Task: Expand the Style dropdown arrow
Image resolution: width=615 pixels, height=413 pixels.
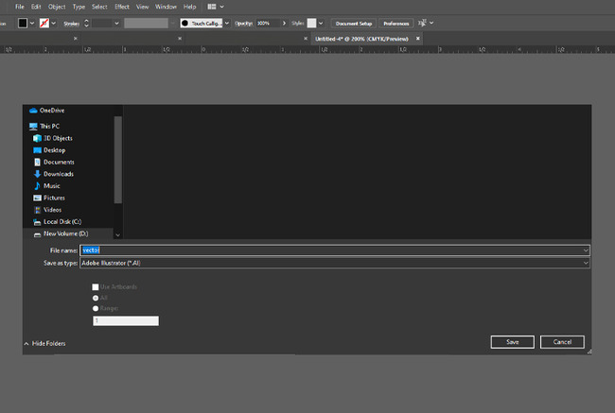Action: pyautogui.click(x=321, y=23)
